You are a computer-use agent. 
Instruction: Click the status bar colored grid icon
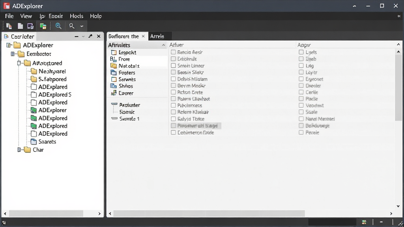(x=364, y=222)
